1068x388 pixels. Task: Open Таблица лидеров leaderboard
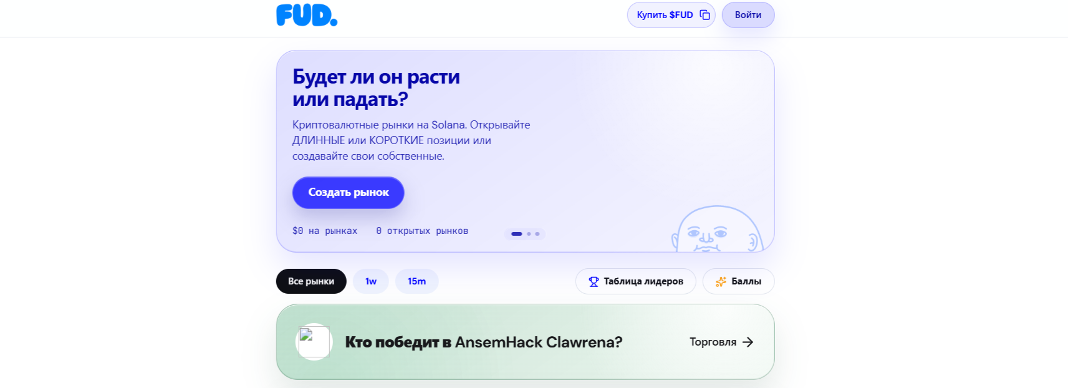635,281
